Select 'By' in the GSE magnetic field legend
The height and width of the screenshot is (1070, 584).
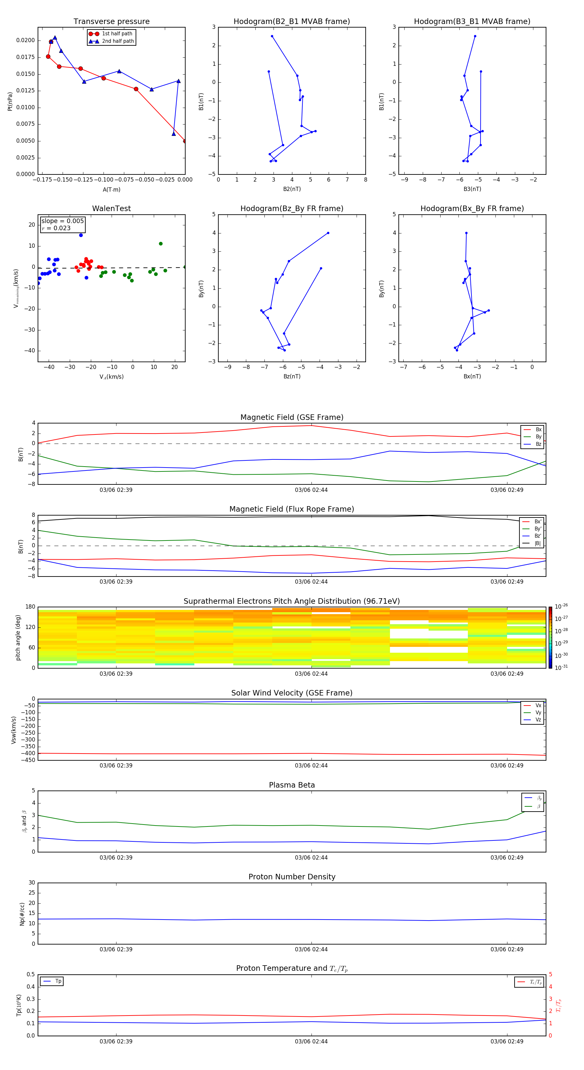click(x=532, y=436)
